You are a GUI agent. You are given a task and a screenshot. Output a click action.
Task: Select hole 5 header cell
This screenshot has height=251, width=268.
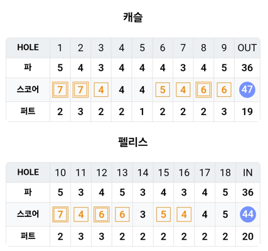pyautogui.click(x=142, y=48)
